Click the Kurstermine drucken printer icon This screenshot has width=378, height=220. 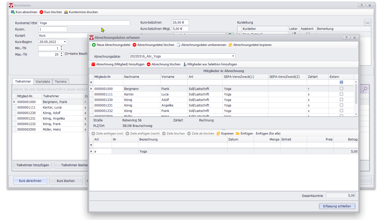pyautogui.click(x=66, y=12)
